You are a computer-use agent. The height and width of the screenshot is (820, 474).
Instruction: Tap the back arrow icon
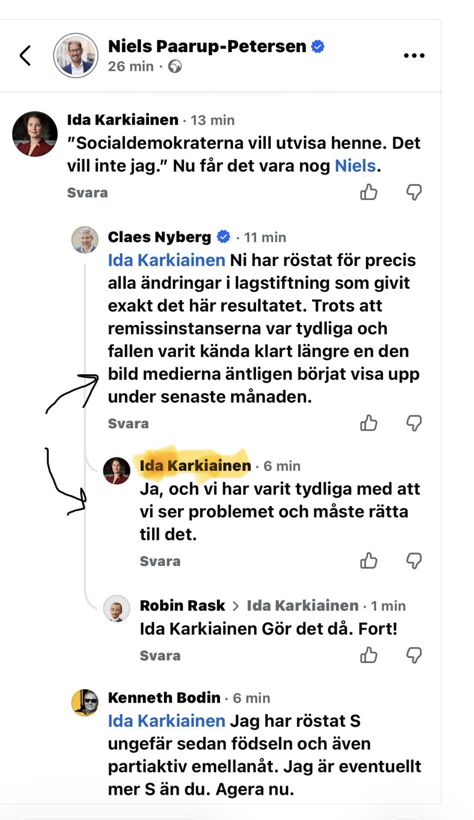[26, 56]
